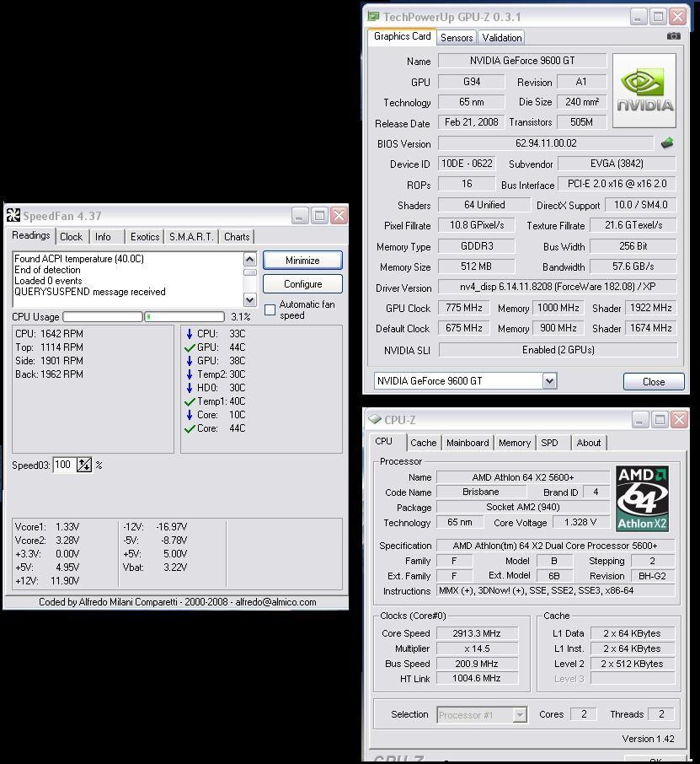Click the Core Speed 2913.3 MHz value
The image size is (700, 764).
click(x=477, y=633)
